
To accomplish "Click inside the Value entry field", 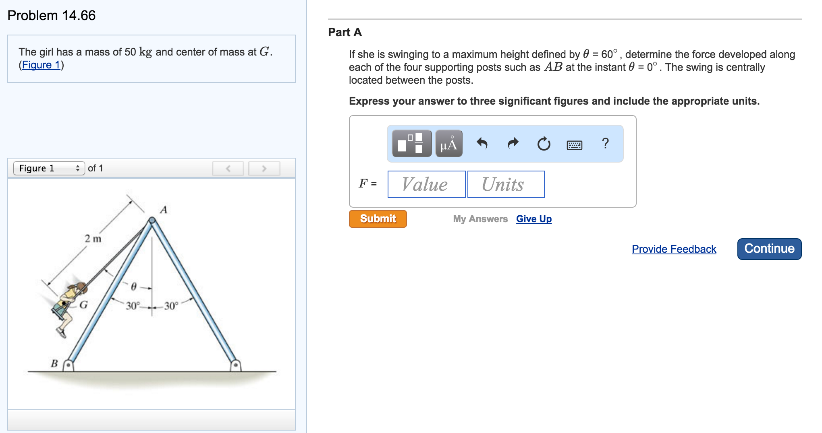I will coord(426,184).
